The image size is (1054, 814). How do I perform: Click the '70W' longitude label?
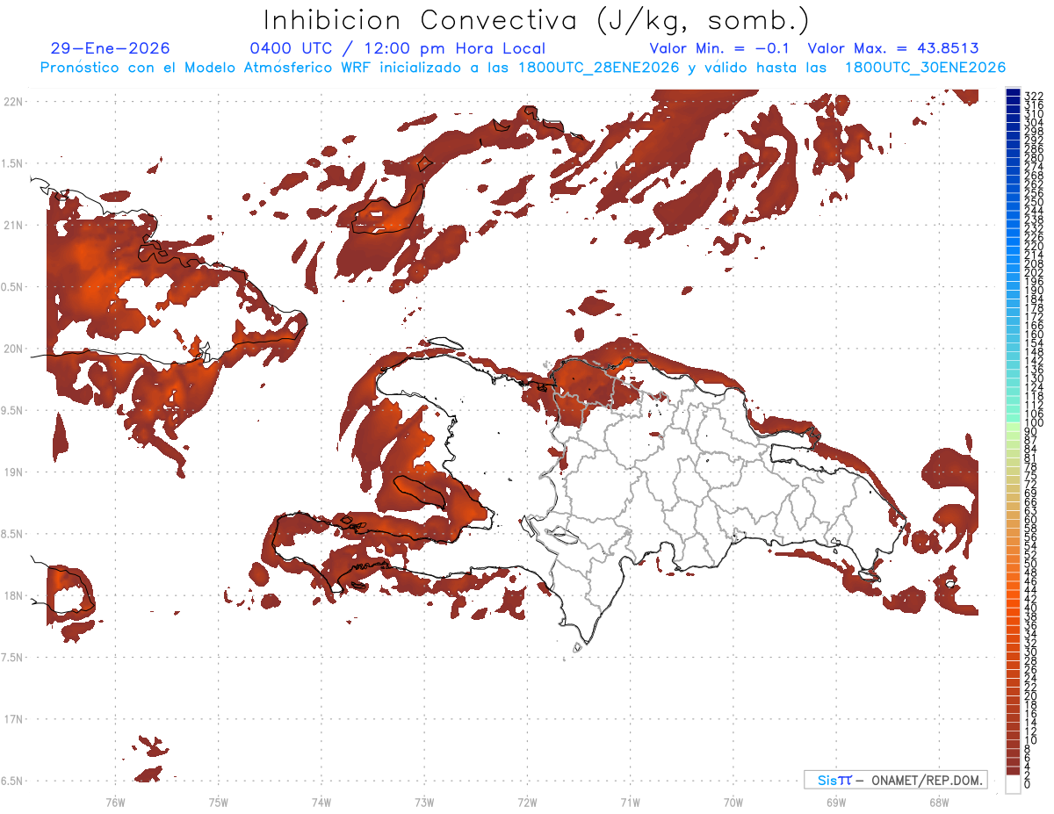click(x=733, y=802)
